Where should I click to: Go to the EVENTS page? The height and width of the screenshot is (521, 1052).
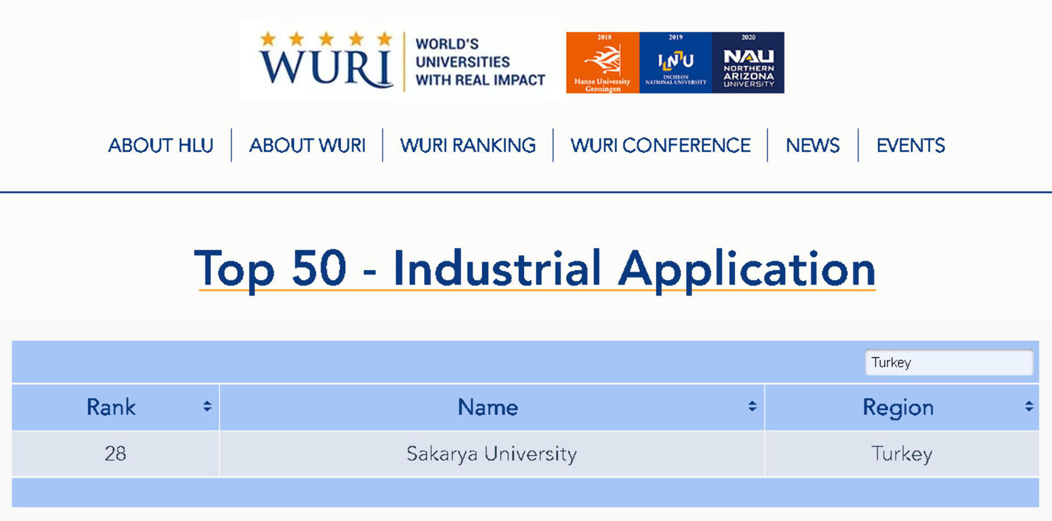coord(911,146)
